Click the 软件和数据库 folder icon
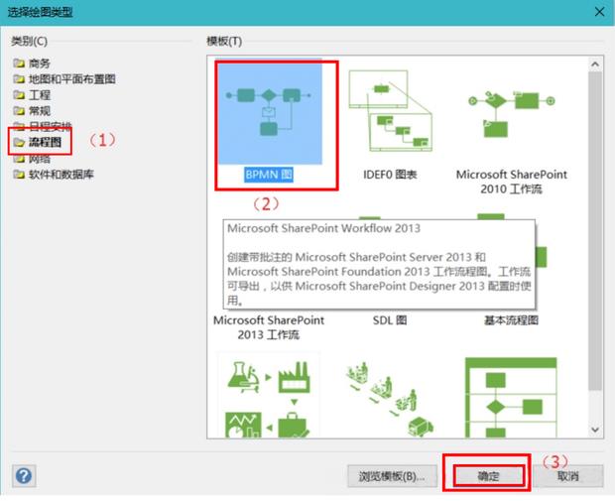 pyautogui.click(x=19, y=175)
